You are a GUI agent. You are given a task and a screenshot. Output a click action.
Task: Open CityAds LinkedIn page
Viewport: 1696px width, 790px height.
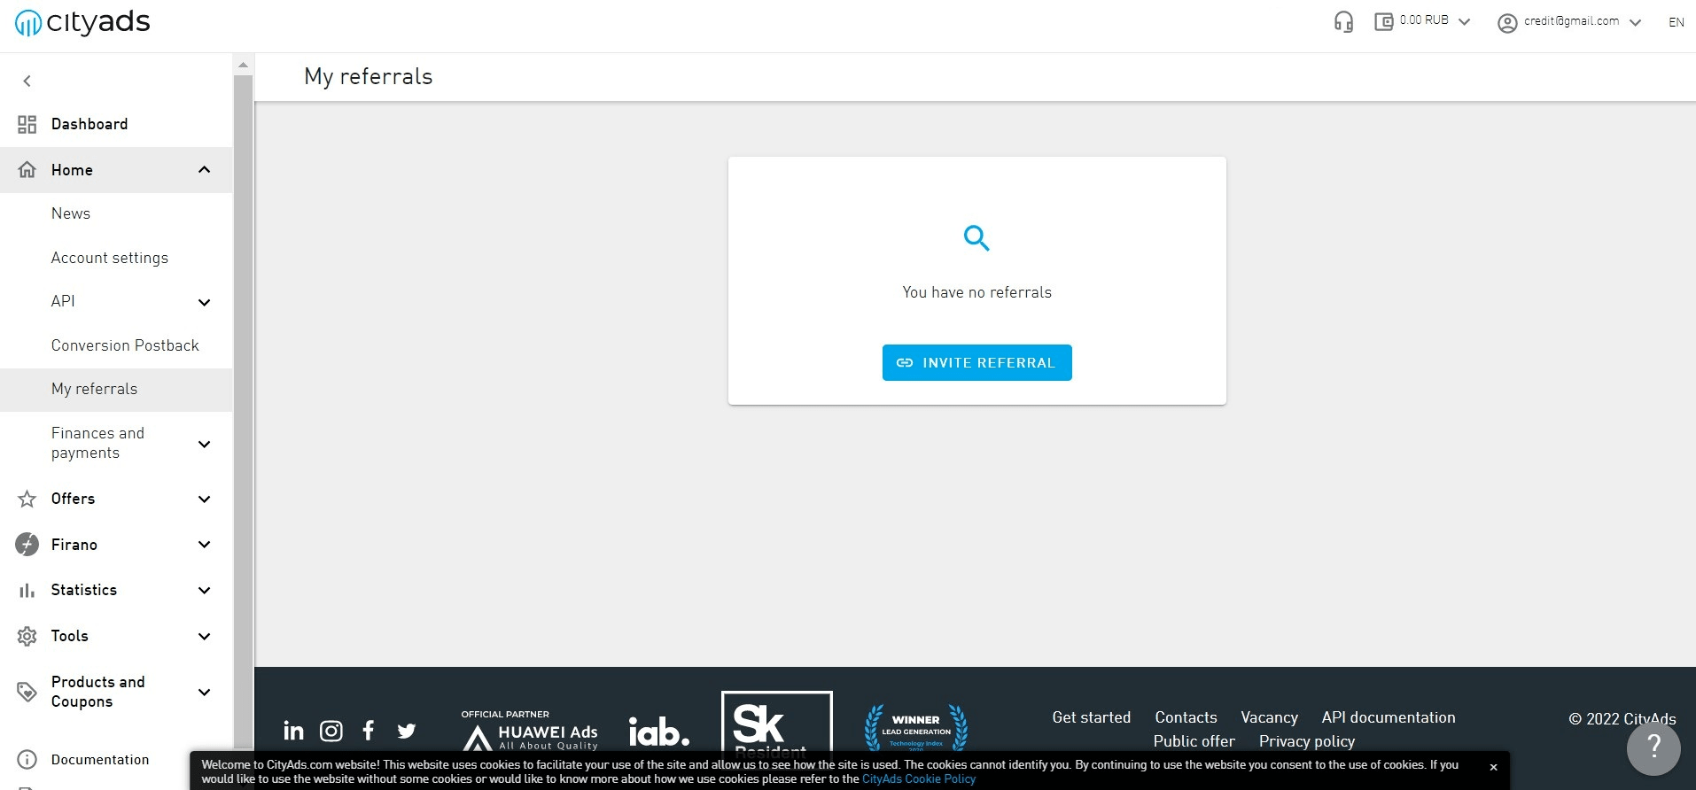(x=293, y=731)
